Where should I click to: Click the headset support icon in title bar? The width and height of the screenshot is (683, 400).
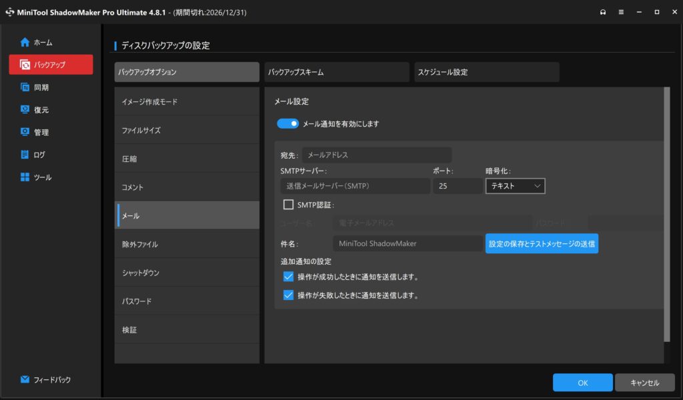click(x=603, y=12)
